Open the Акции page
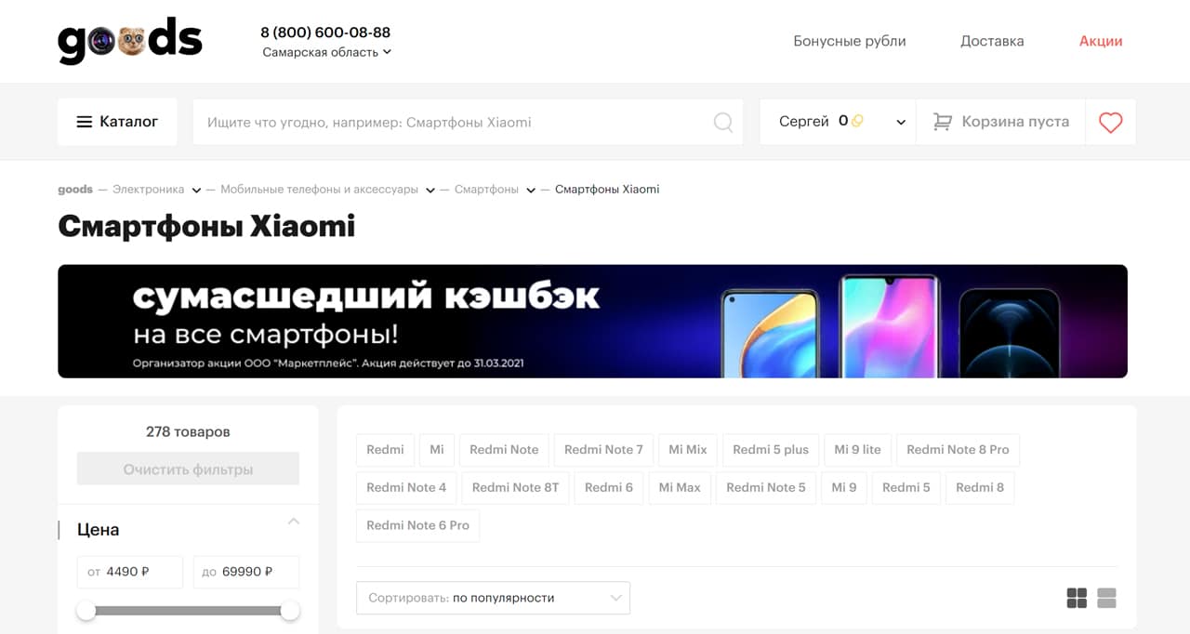 point(1101,41)
